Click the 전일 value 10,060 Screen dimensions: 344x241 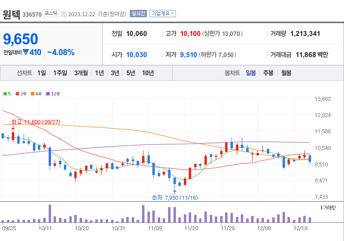(137, 33)
